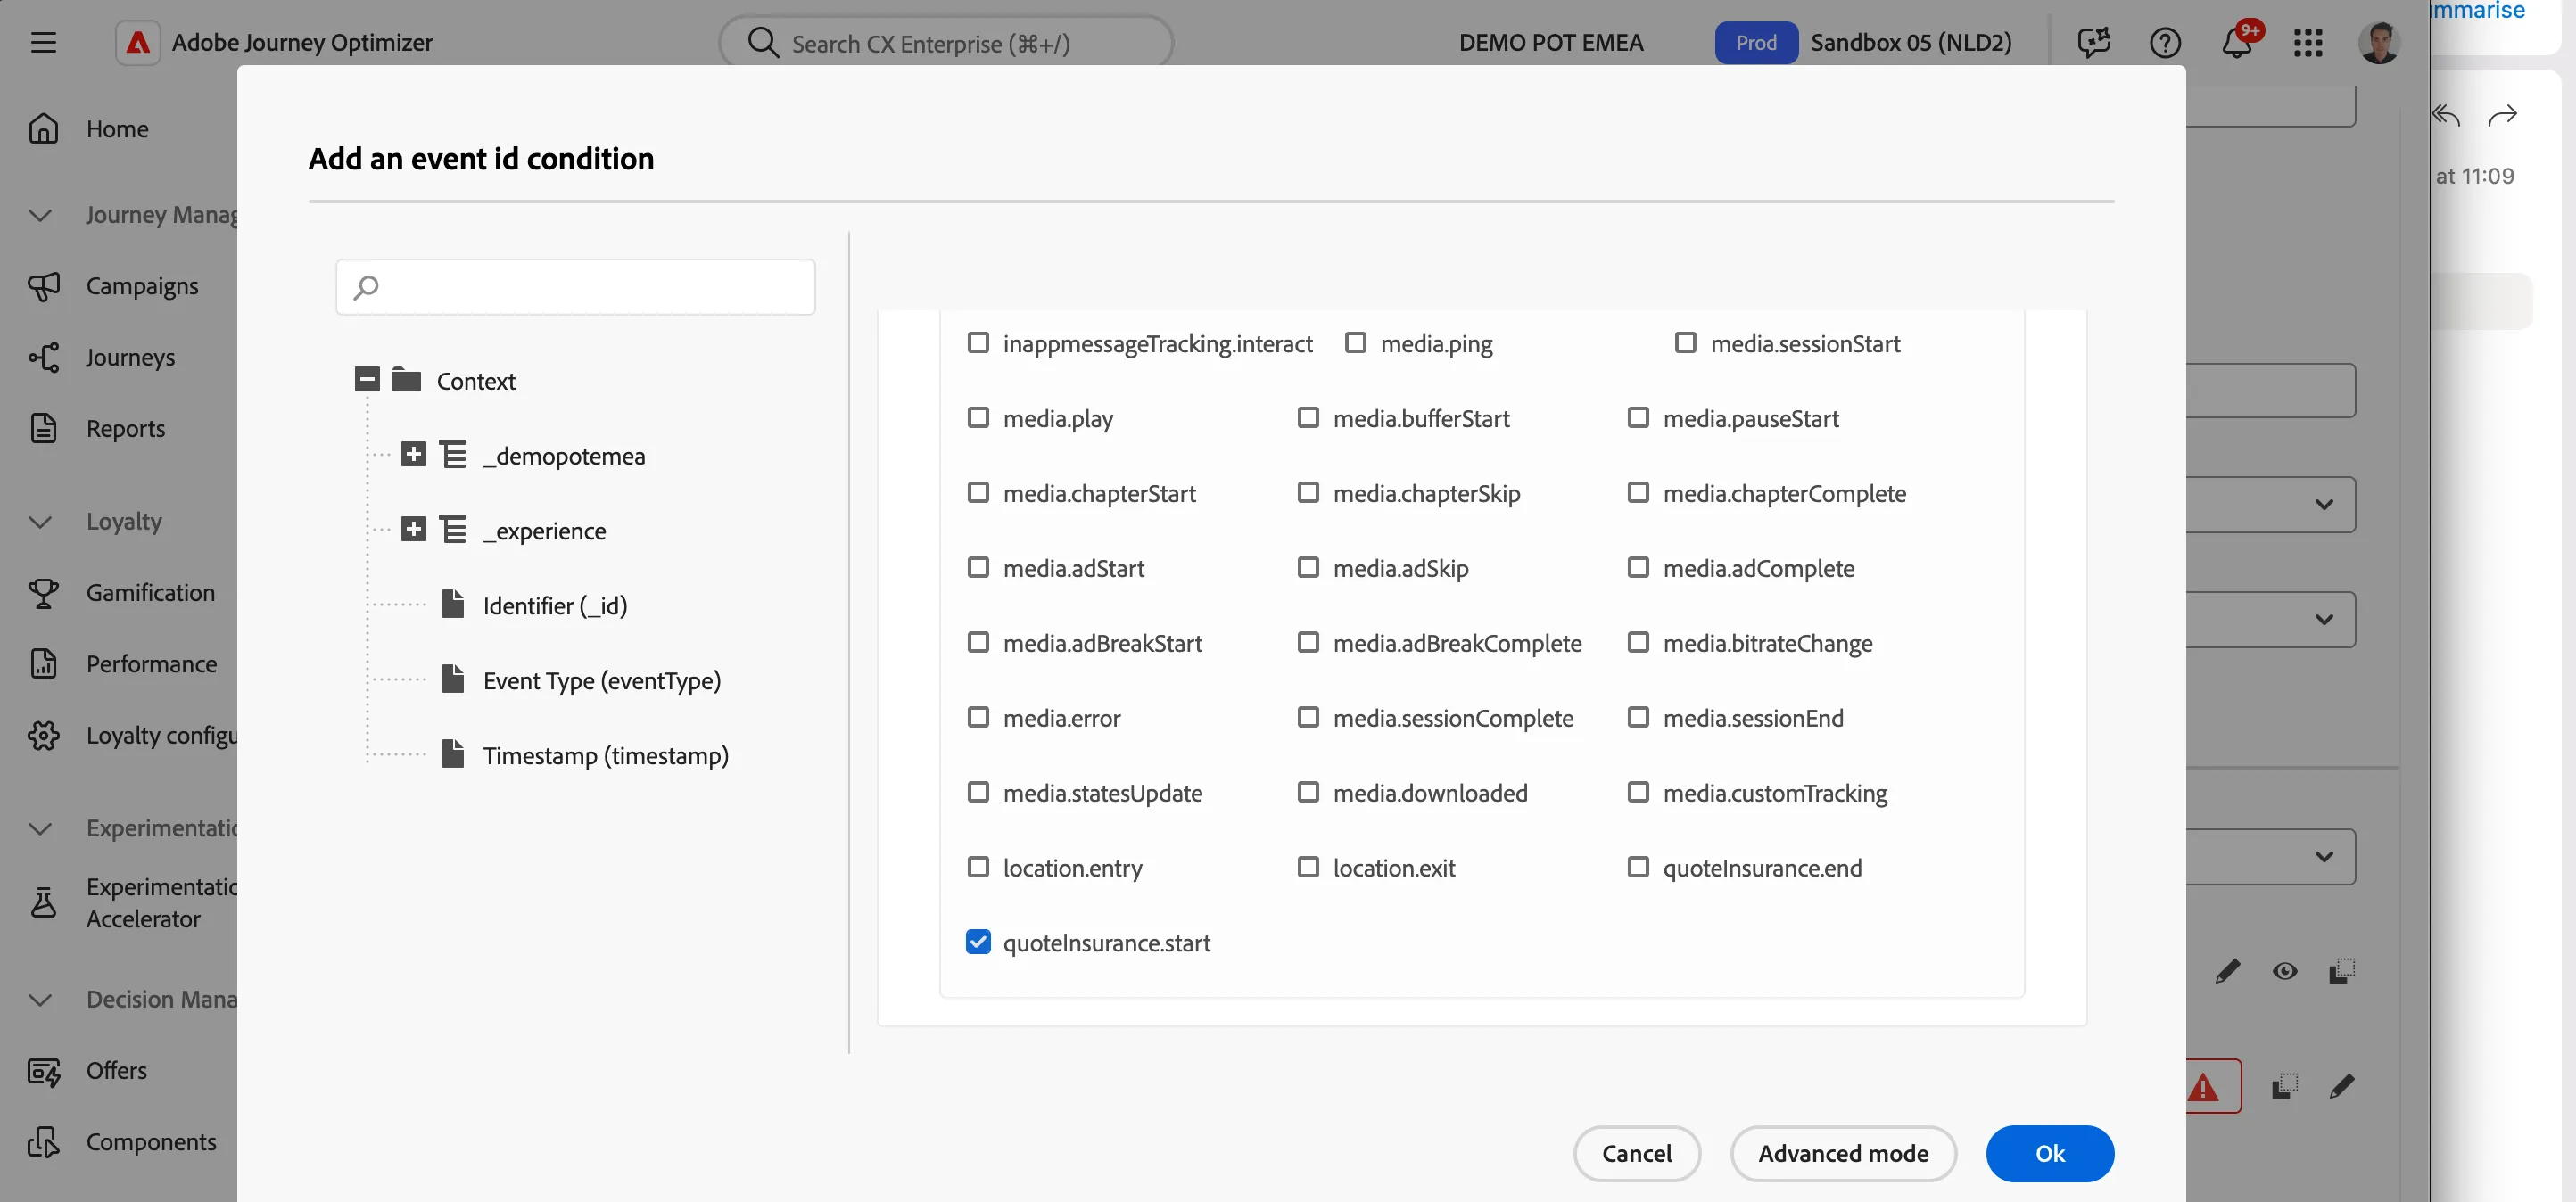Click the eye preview icon
Viewport: 2576px width, 1202px height.
coord(2284,971)
